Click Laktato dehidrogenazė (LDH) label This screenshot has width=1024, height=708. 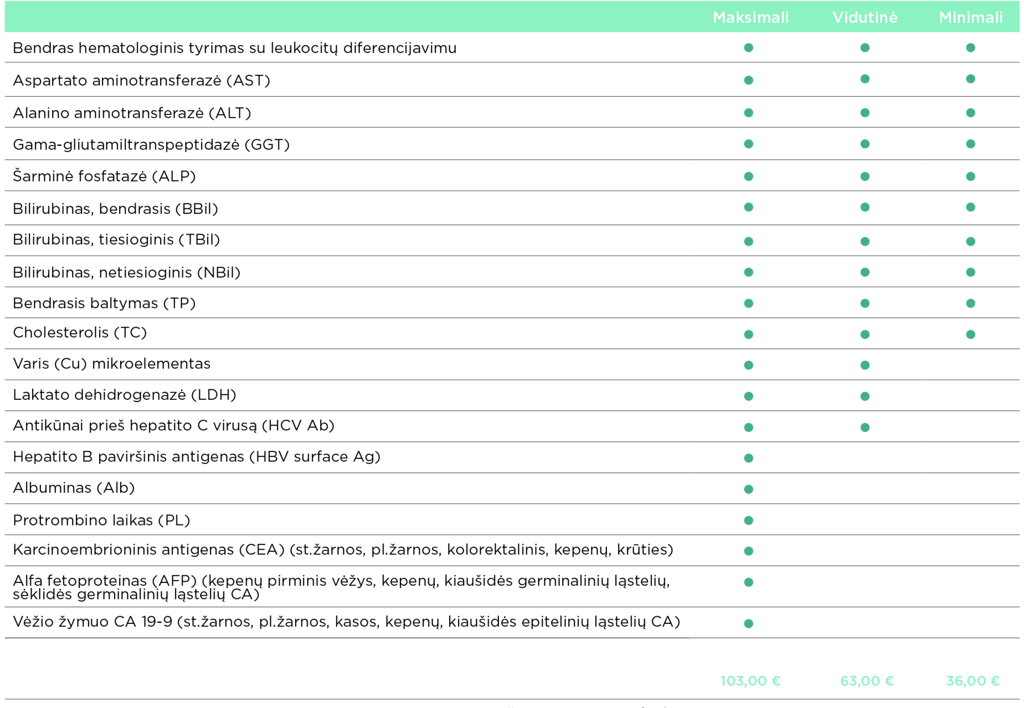125,394
